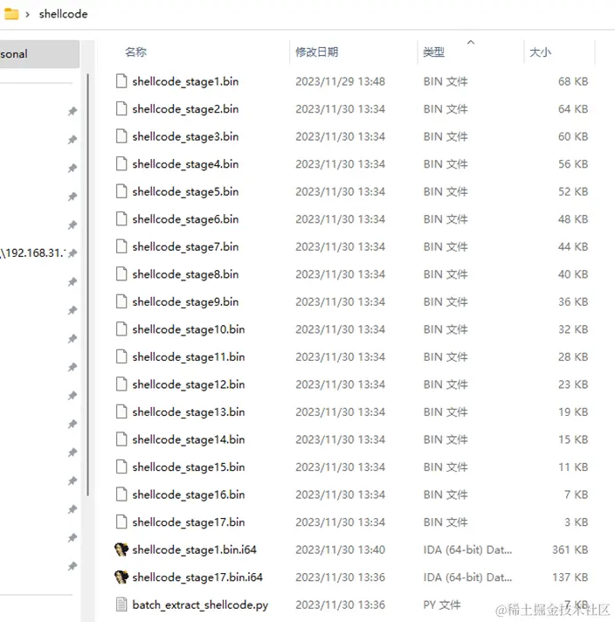Click date 2023/11/30 13:36 of stage17.bin.i64
615x622 pixels.
click(340, 577)
